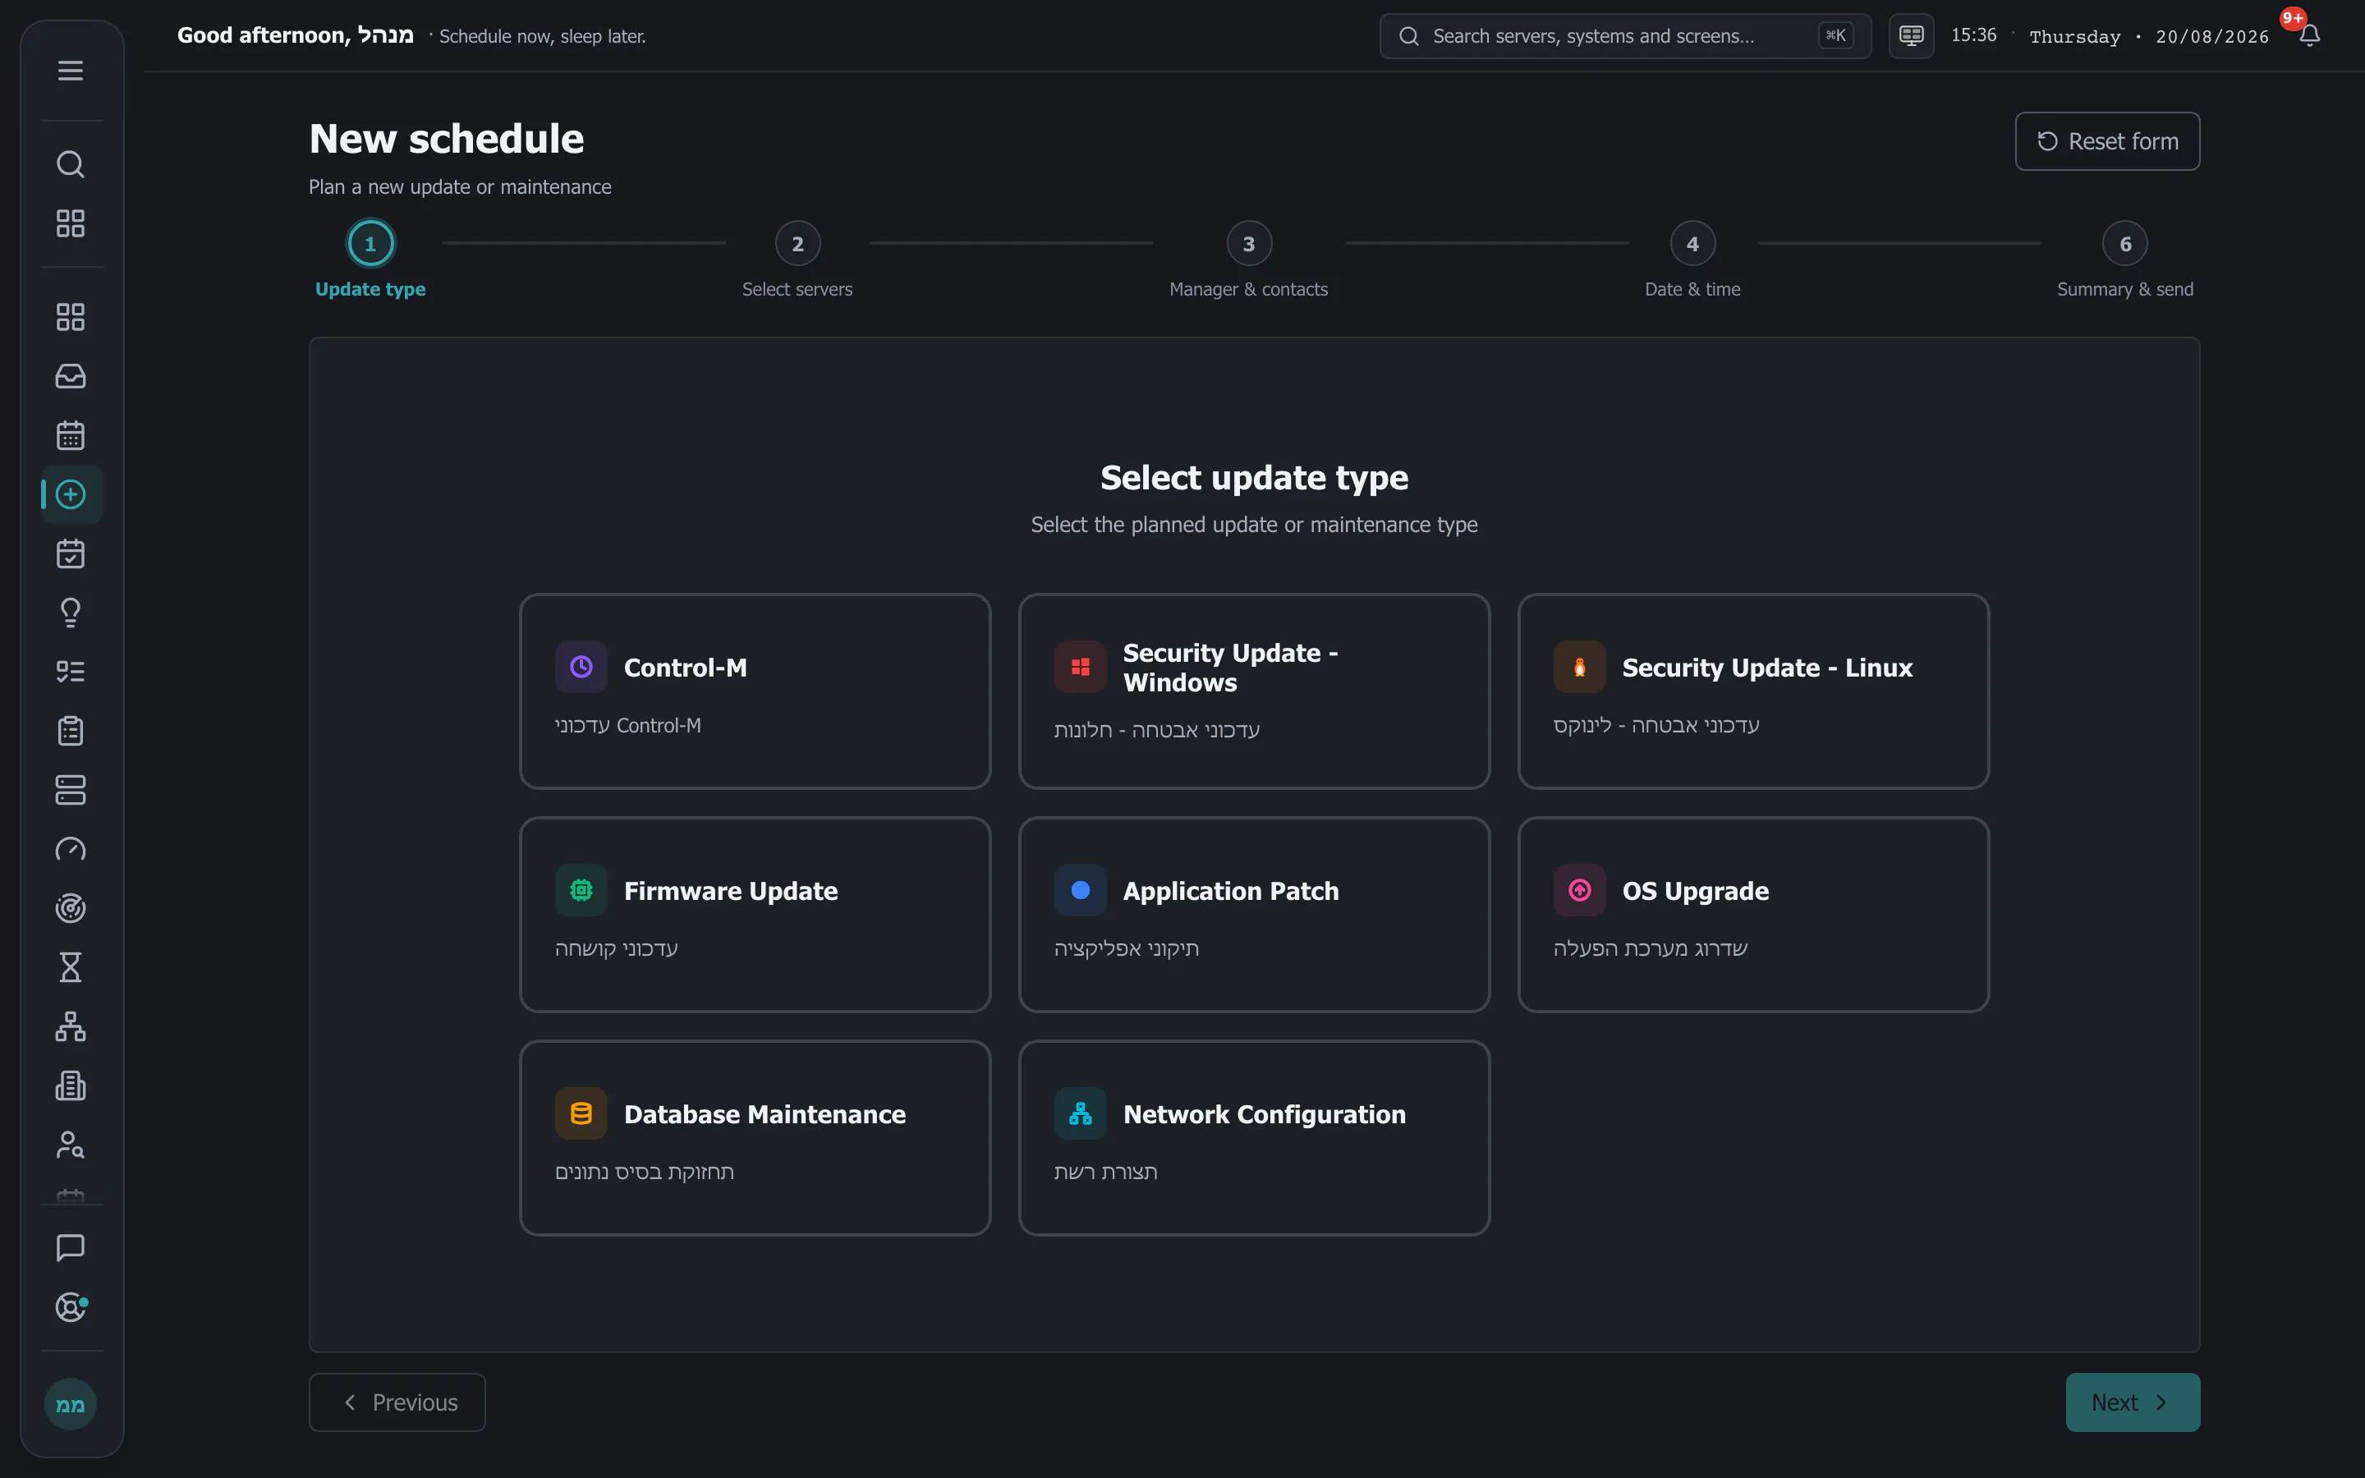Click the gauge speedometer icon in sidebar
2365x1478 pixels.
coord(71,850)
